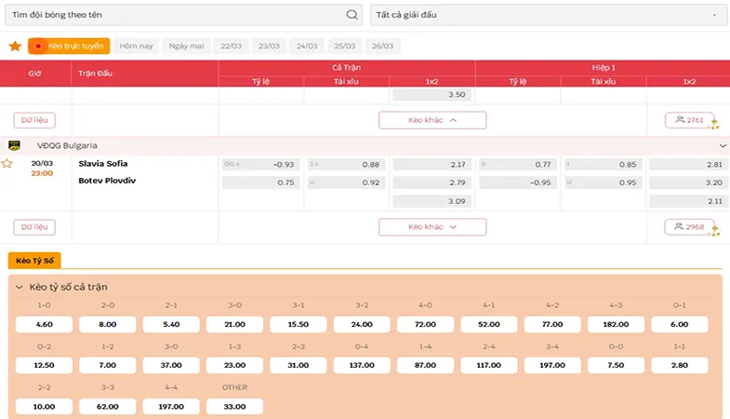
Task: Pick the 1-2 score odds 7.00
Action: pyautogui.click(x=108, y=365)
